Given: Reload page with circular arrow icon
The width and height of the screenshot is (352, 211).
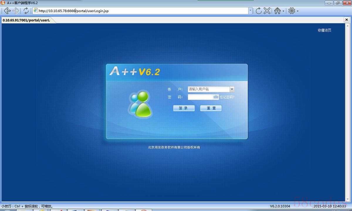Looking at the screenshot, I should click(x=258, y=11).
